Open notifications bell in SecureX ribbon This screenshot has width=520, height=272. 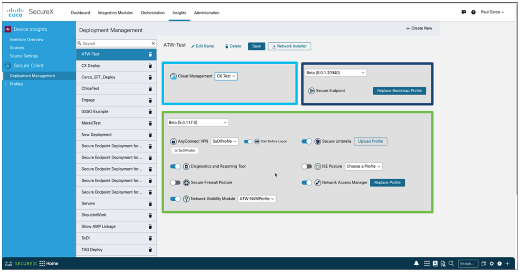click(x=416, y=264)
